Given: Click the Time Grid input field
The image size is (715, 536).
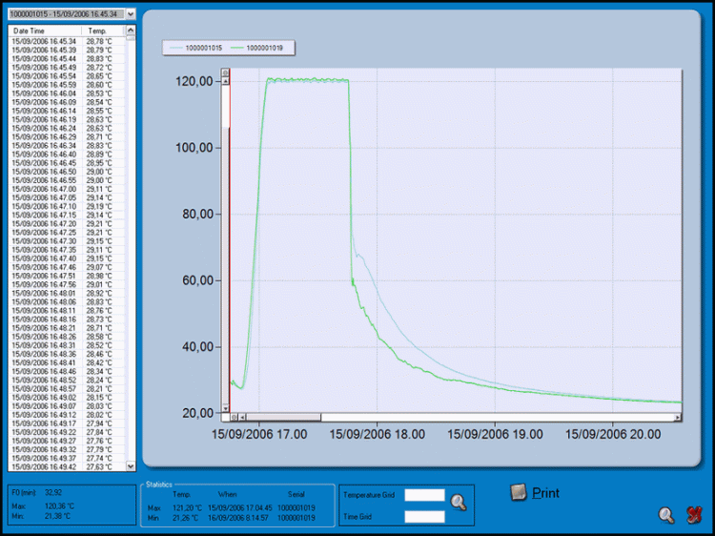Looking at the screenshot, I should point(424,517).
